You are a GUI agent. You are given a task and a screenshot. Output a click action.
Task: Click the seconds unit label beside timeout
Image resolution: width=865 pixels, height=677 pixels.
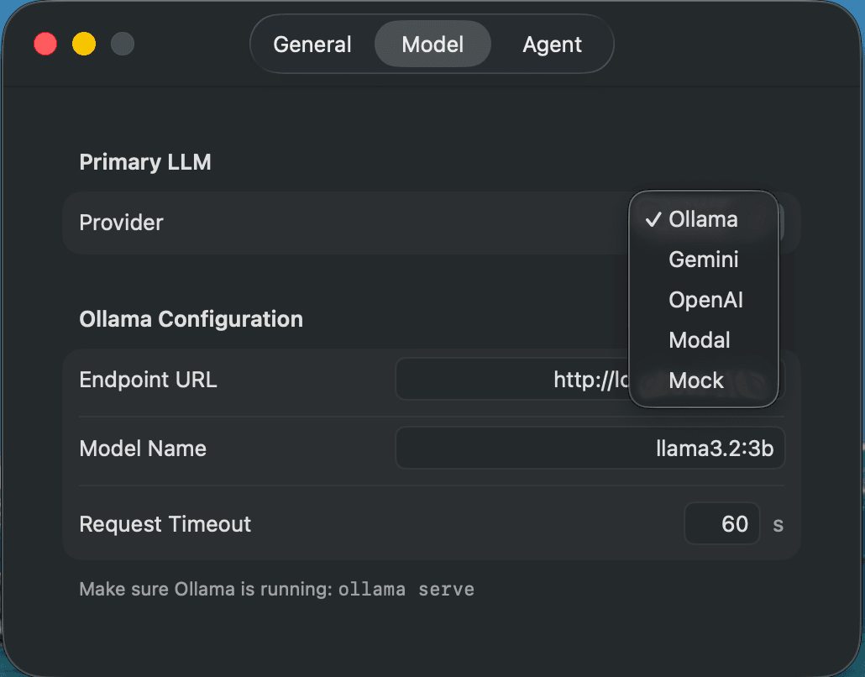point(777,524)
